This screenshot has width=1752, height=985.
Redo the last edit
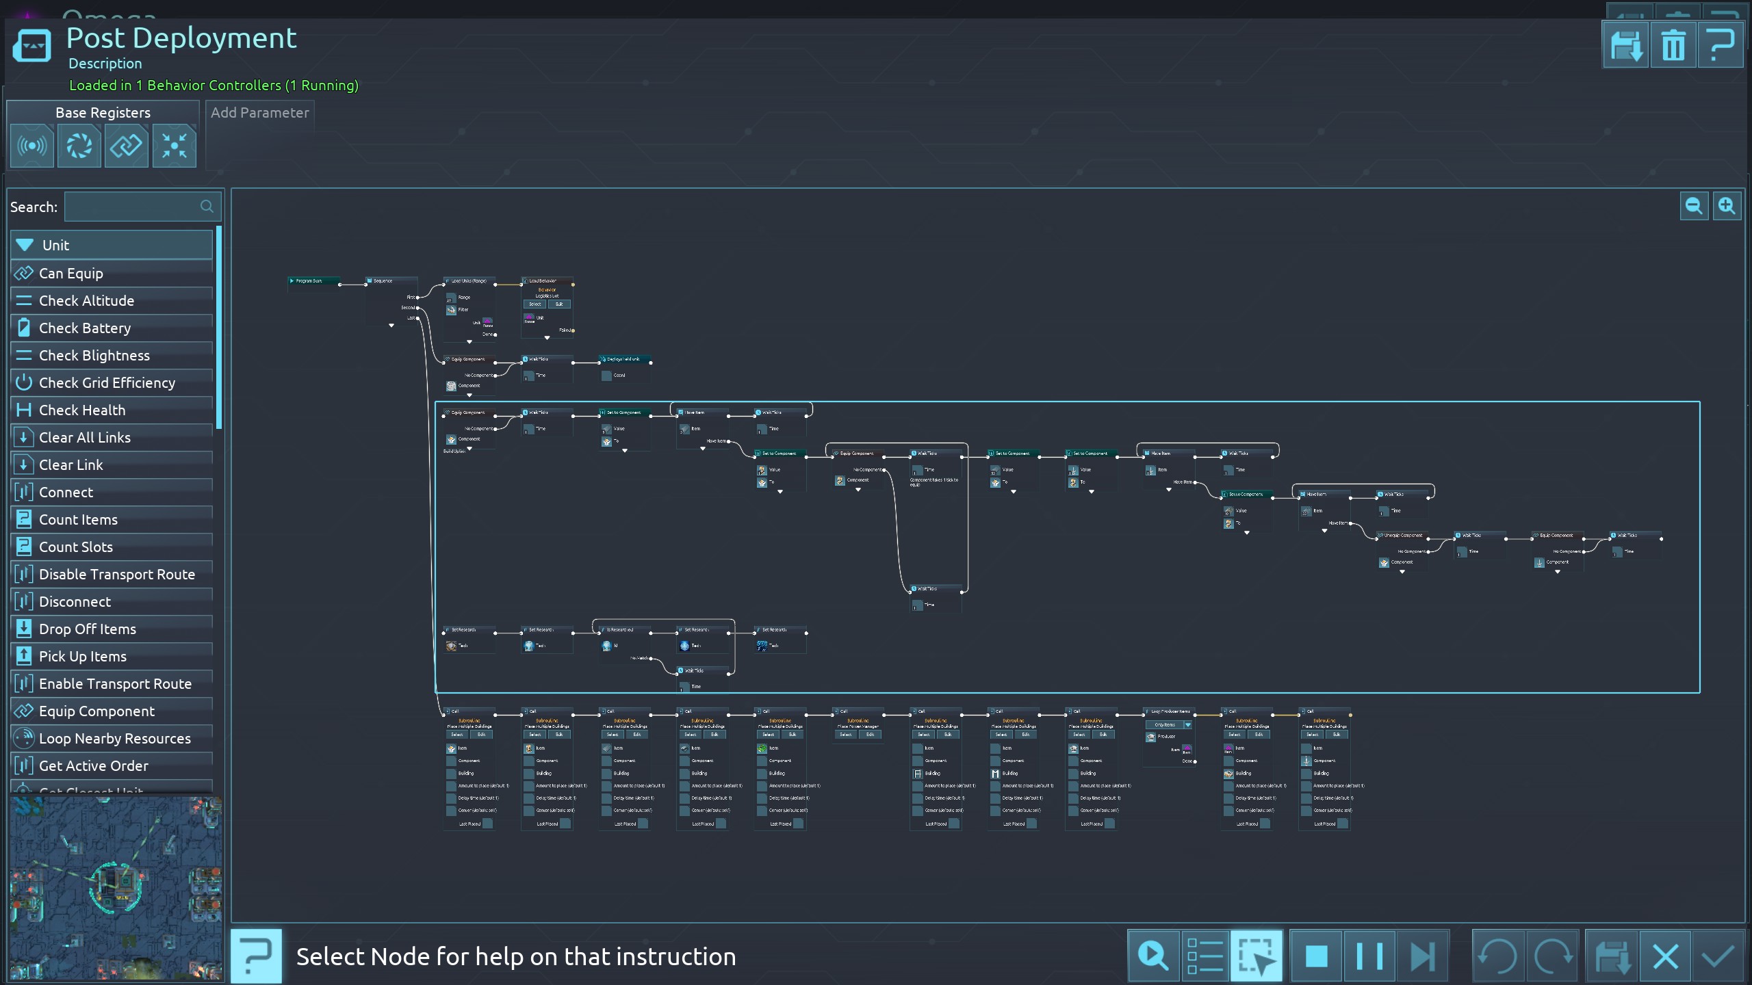tap(1552, 956)
